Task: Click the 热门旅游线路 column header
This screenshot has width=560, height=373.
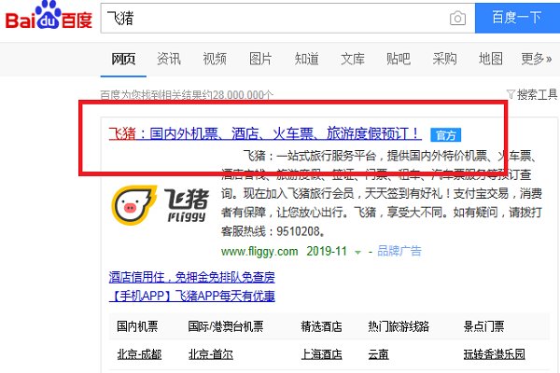Action: (399, 326)
